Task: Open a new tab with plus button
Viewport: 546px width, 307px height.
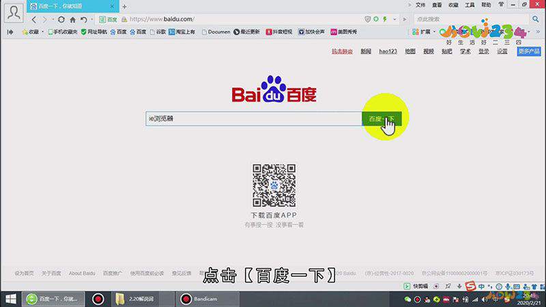Action: coord(124,7)
